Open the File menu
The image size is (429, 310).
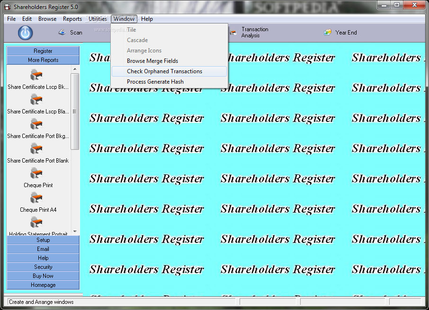pos(11,19)
